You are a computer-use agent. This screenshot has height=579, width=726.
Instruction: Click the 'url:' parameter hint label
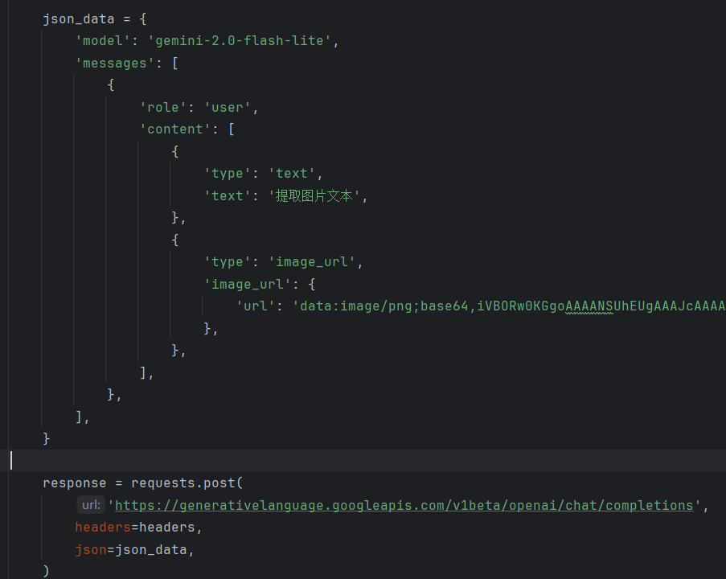91,505
